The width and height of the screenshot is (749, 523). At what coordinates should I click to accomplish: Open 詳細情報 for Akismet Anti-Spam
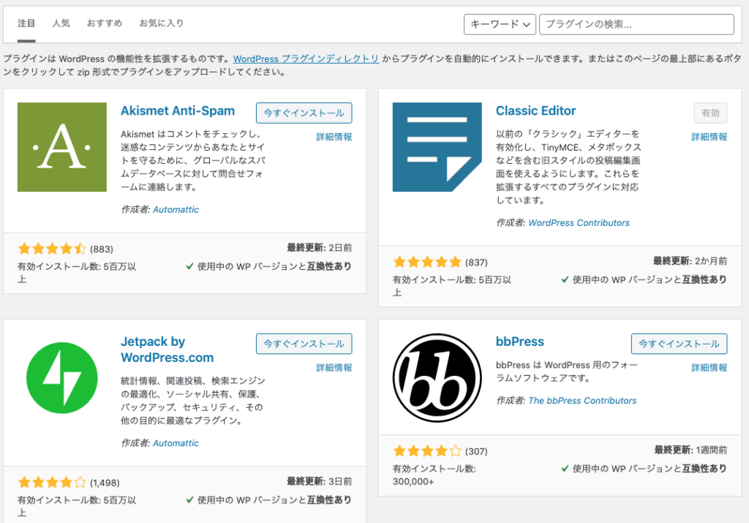coord(334,137)
